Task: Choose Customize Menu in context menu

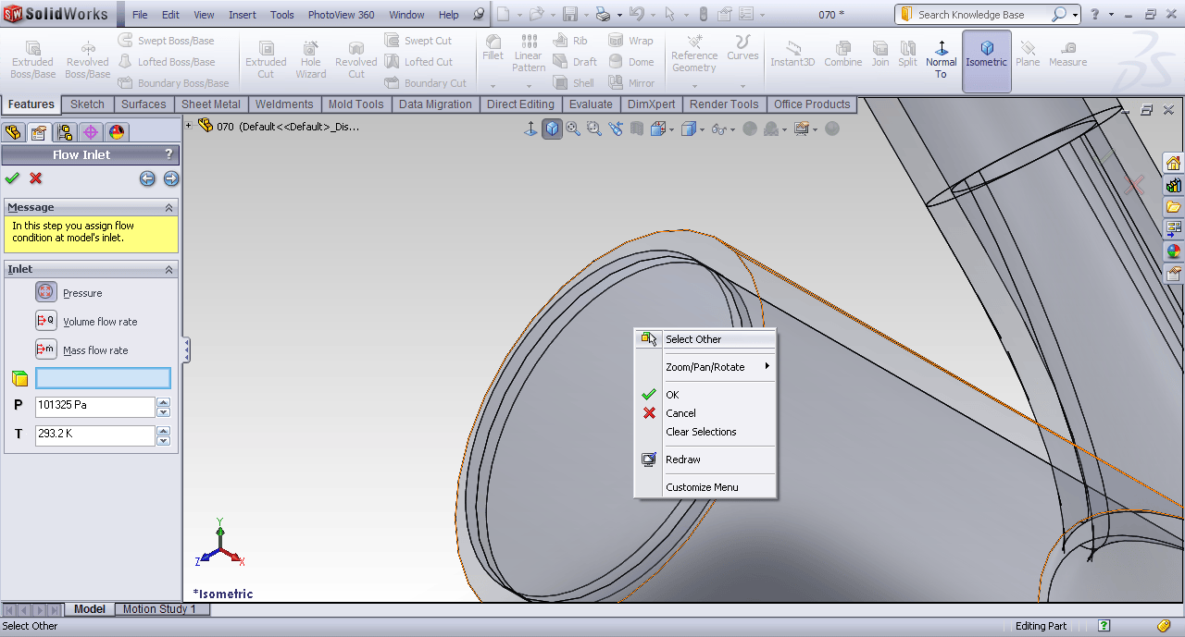Action: pyautogui.click(x=705, y=487)
